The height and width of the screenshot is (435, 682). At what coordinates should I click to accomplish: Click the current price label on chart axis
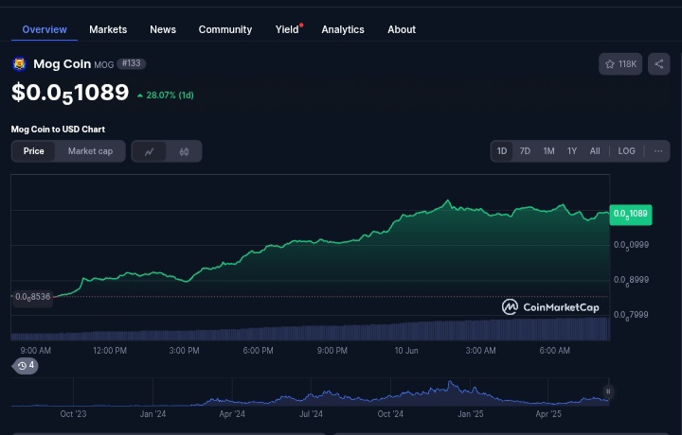[x=631, y=215]
